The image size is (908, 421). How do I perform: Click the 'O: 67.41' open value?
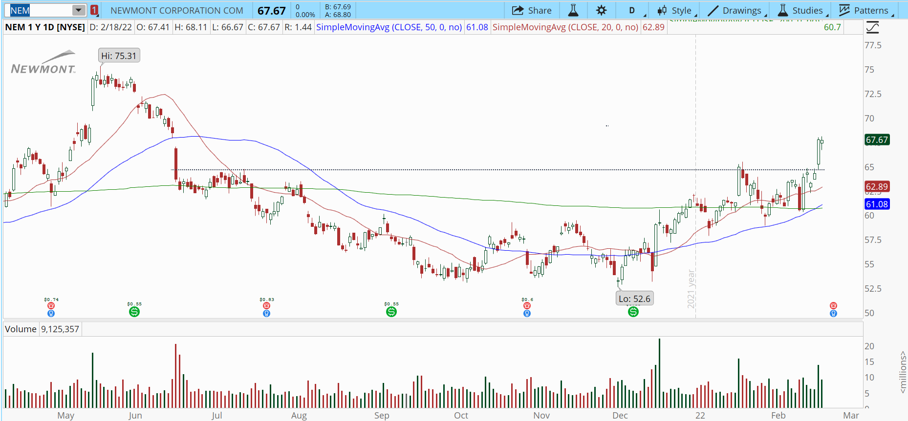[x=153, y=27]
